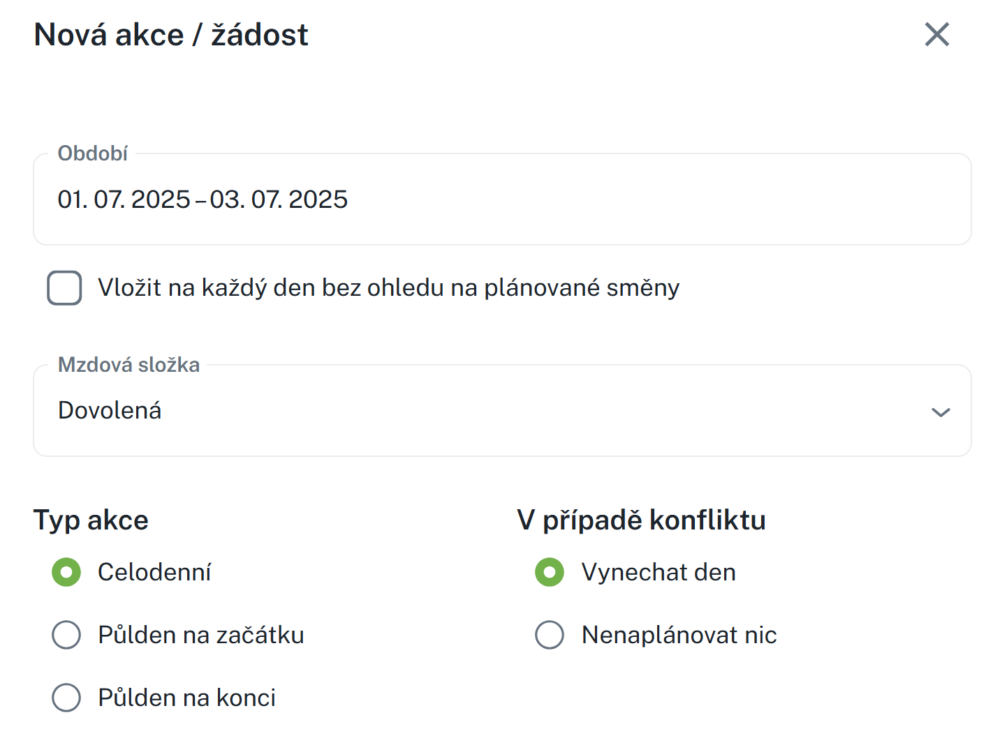This screenshot has height=729, width=993.
Task: Click the Celodenní label text
Action: click(154, 573)
